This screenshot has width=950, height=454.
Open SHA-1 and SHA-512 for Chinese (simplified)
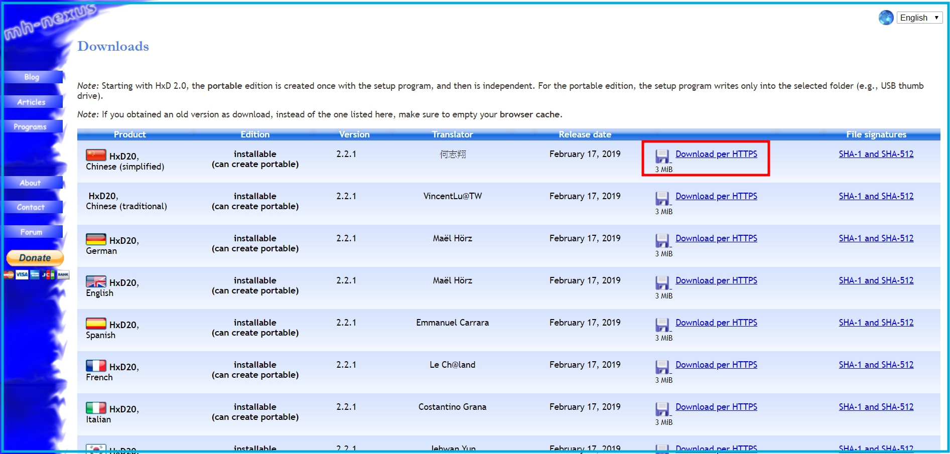[x=876, y=154]
